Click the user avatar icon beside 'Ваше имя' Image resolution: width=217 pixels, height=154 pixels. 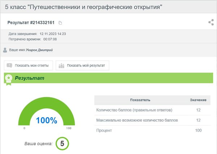coord(5,50)
